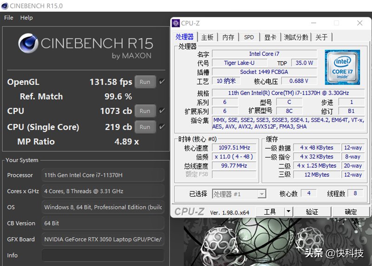Select the 处理器 tab in CPU-Z
372x266 pixels.
[x=184, y=37]
